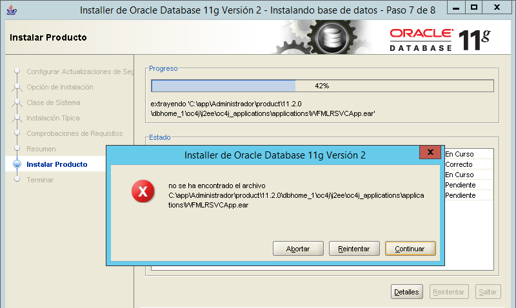Click the second En Curso status row

point(469,175)
